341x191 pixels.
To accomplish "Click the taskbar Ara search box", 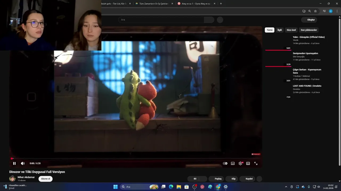I will tap(140, 187).
